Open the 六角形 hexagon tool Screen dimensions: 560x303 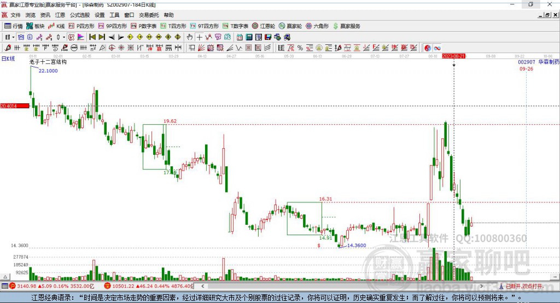(317, 26)
